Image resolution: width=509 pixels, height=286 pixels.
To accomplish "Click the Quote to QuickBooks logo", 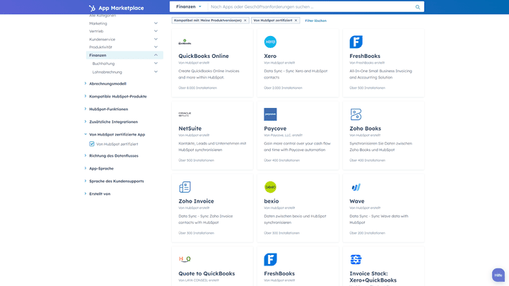I will (185, 259).
